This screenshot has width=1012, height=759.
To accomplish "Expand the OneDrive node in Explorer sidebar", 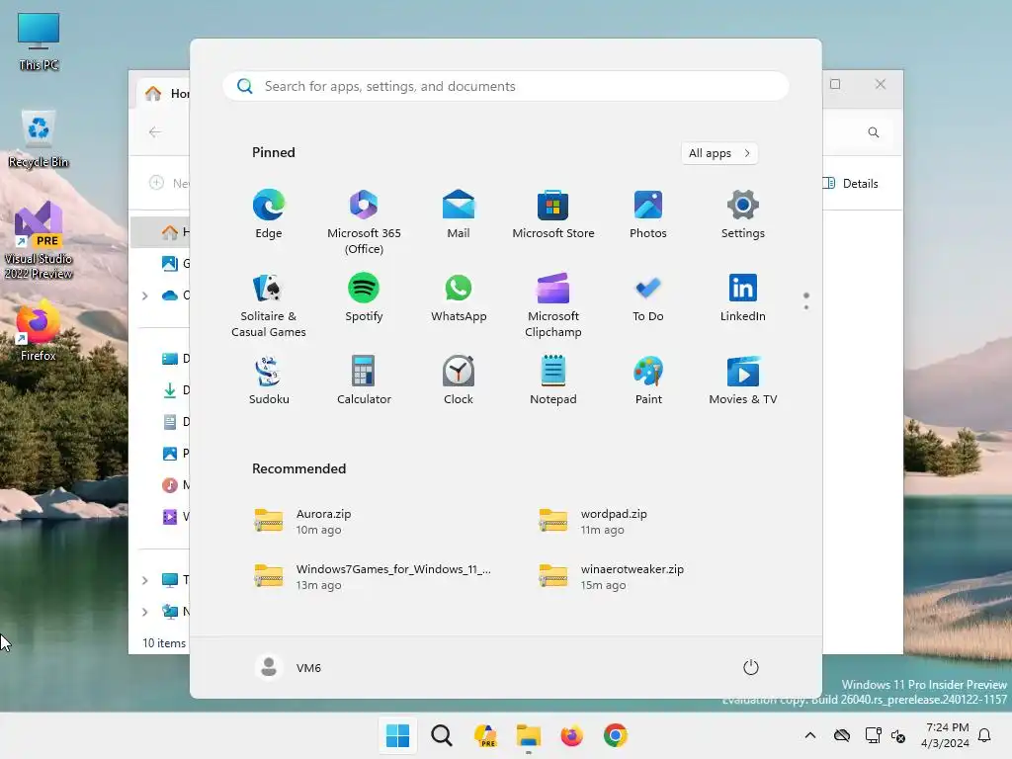I will click(144, 295).
